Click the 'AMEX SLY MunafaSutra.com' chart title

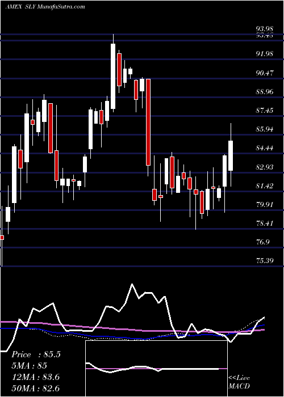click(x=45, y=7)
